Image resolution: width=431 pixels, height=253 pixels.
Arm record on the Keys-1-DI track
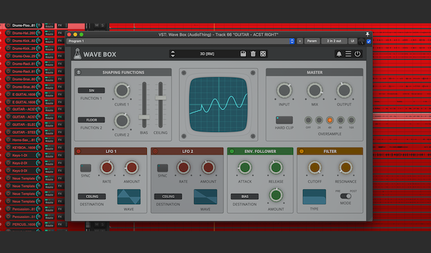(8, 155)
